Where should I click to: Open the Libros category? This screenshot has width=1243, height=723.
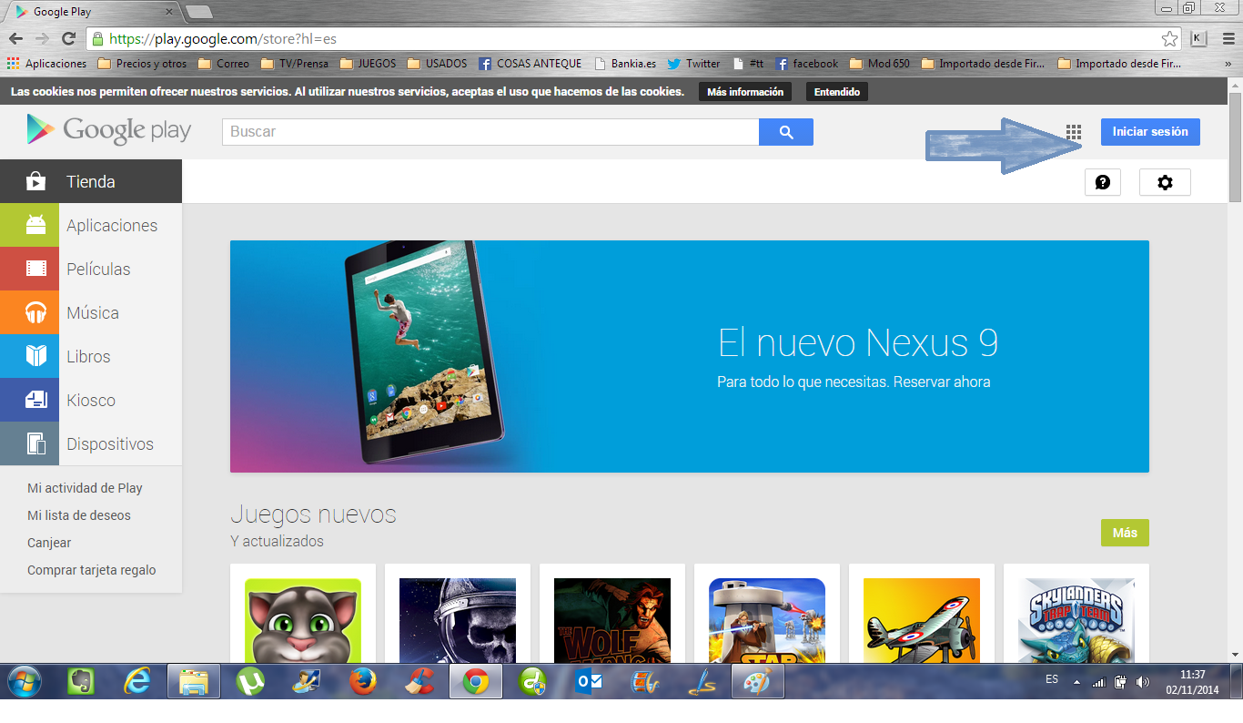88,357
